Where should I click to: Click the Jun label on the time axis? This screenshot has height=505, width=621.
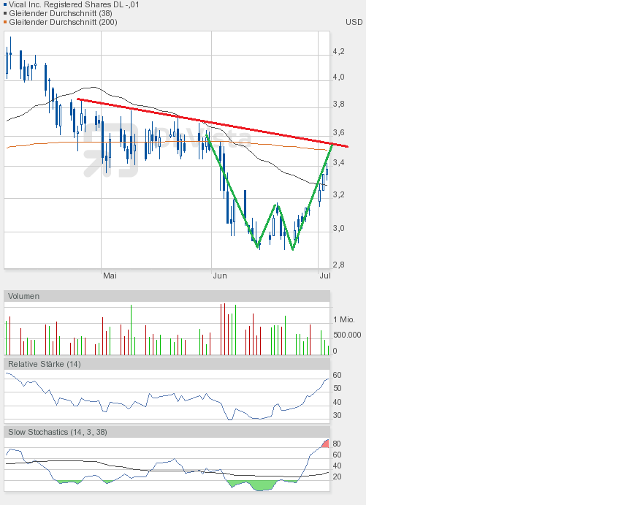pyautogui.click(x=219, y=276)
